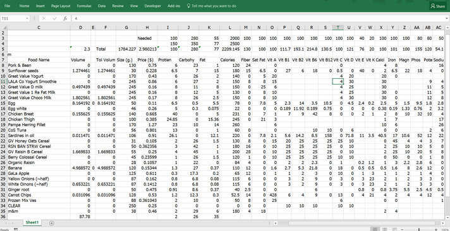Screen dimensions: 450x231
Task: Click the zoom in plus icon
Action: [x=436, y=230]
